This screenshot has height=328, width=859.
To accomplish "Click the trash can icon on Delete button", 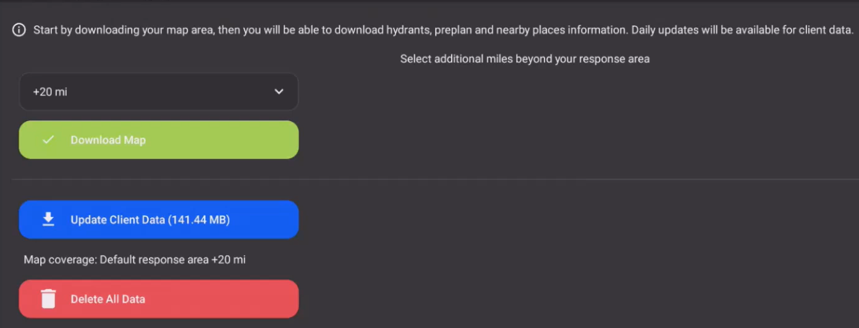I will click(x=48, y=299).
